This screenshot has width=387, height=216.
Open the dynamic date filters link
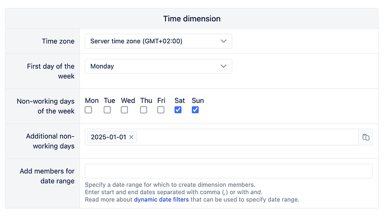coord(162,200)
